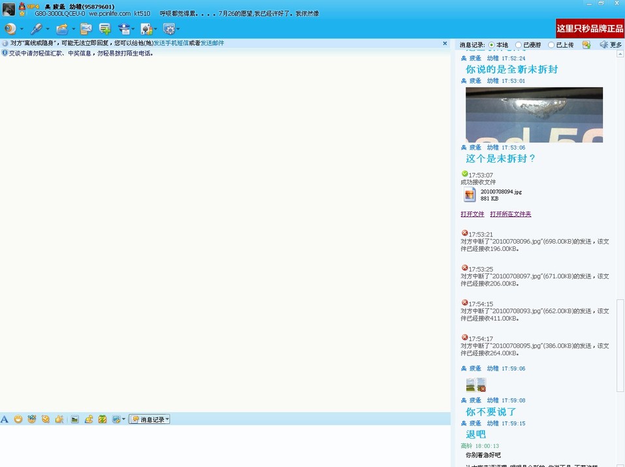
Task: Close the offline notification bar with its X
Action: (x=445, y=42)
